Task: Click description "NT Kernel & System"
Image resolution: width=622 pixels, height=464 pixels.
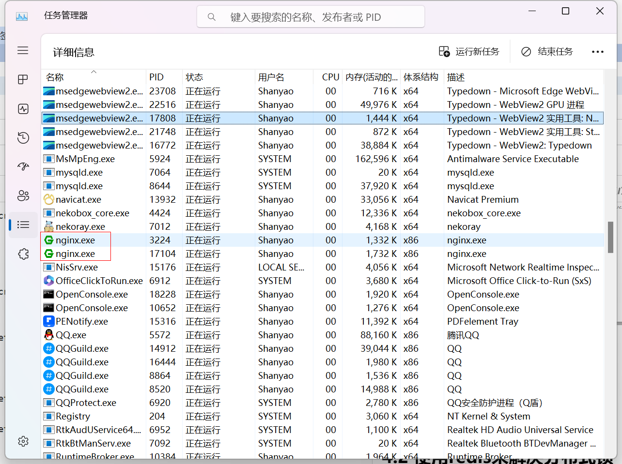Action: pyautogui.click(x=489, y=416)
